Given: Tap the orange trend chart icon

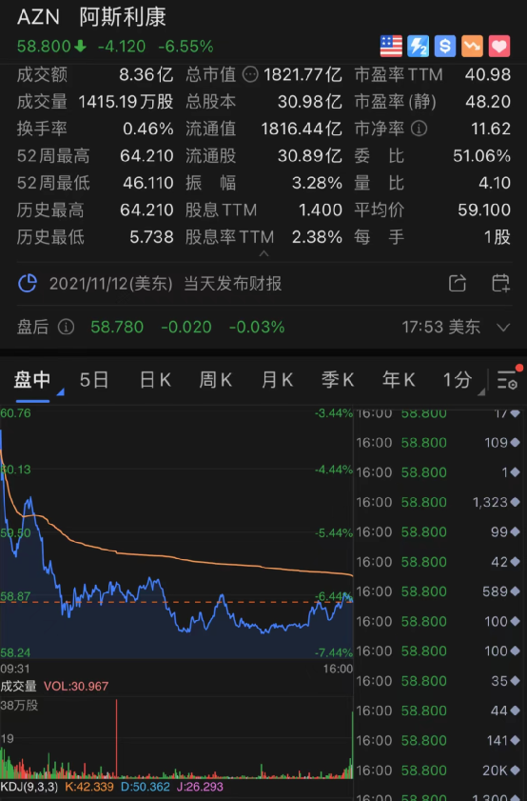Looking at the screenshot, I should [x=472, y=46].
